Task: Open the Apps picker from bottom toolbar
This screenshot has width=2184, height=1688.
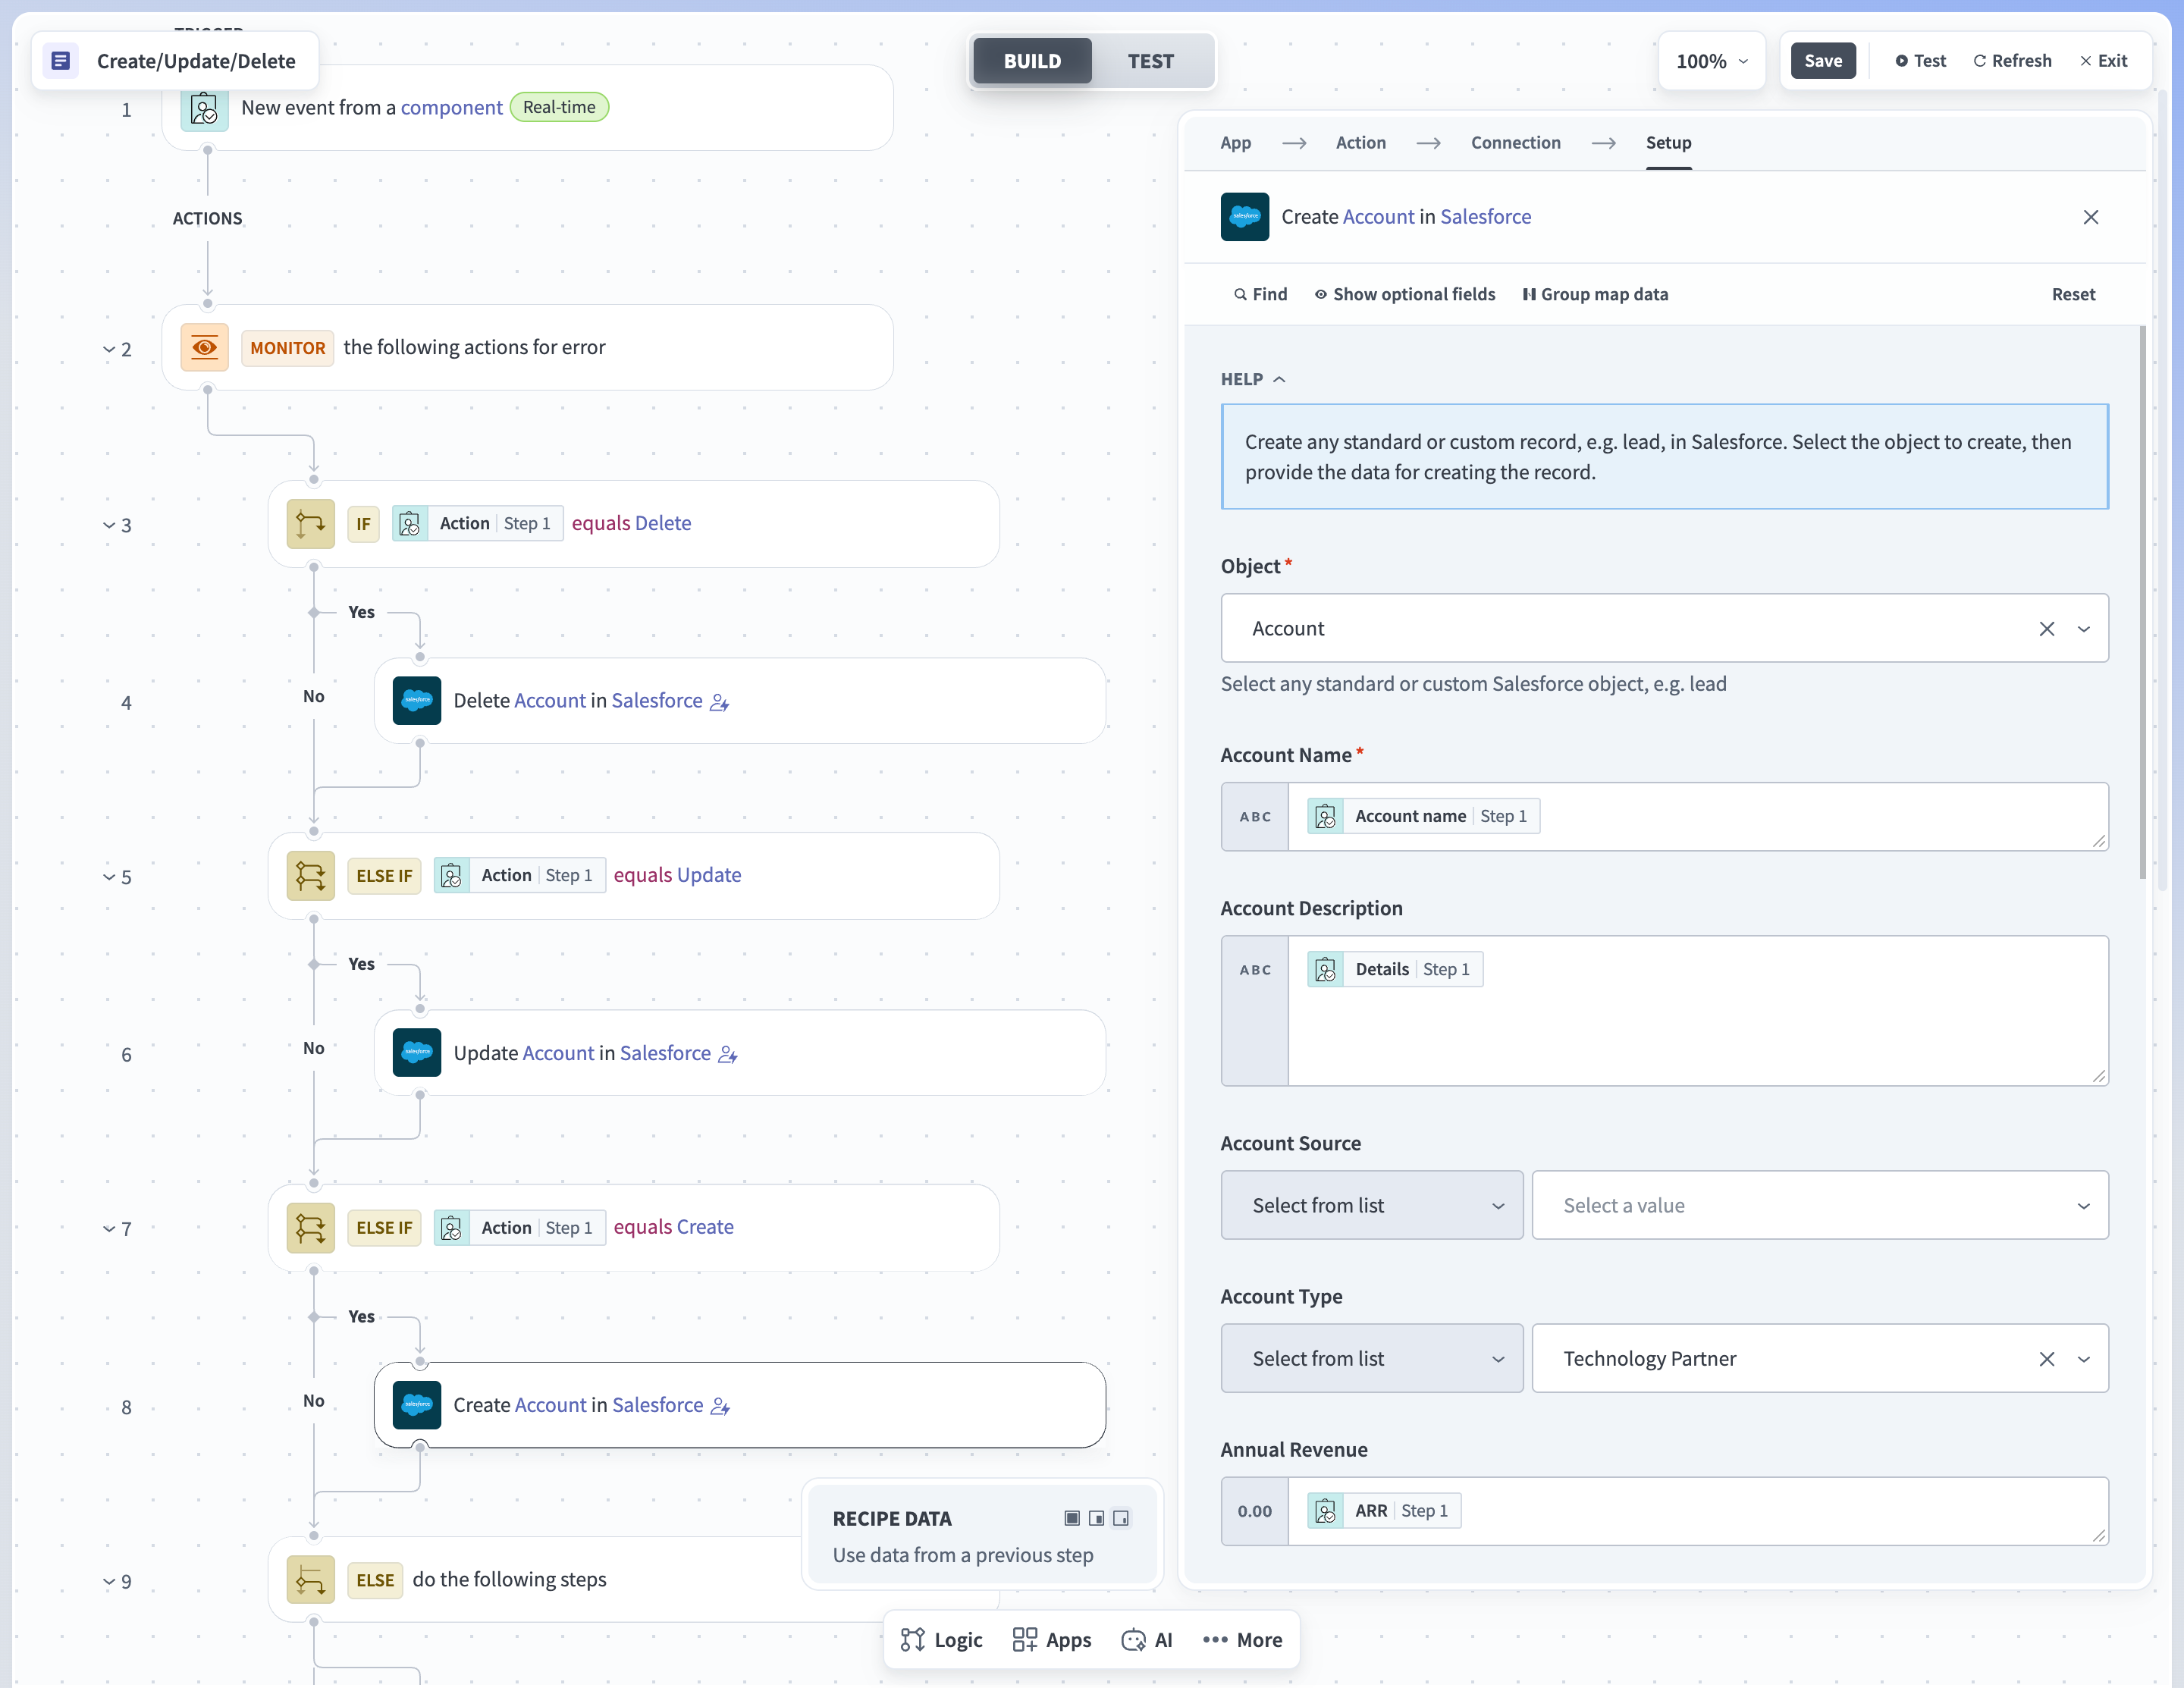Action: click(1052, 1640)
